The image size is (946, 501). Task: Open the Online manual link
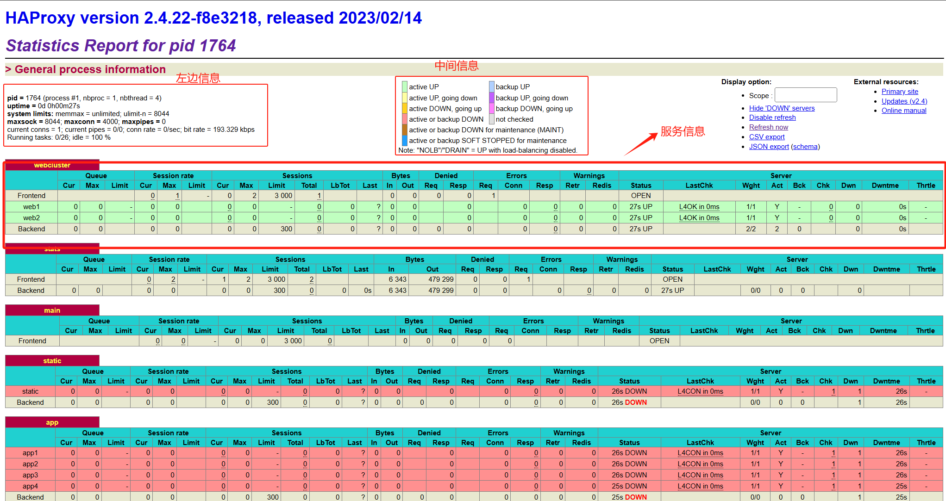pos(903,111)
